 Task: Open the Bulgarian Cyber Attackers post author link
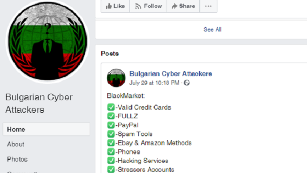tap(171, 74)
